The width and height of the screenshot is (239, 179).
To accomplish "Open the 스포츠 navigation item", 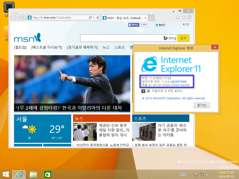I will pos(119,47).
